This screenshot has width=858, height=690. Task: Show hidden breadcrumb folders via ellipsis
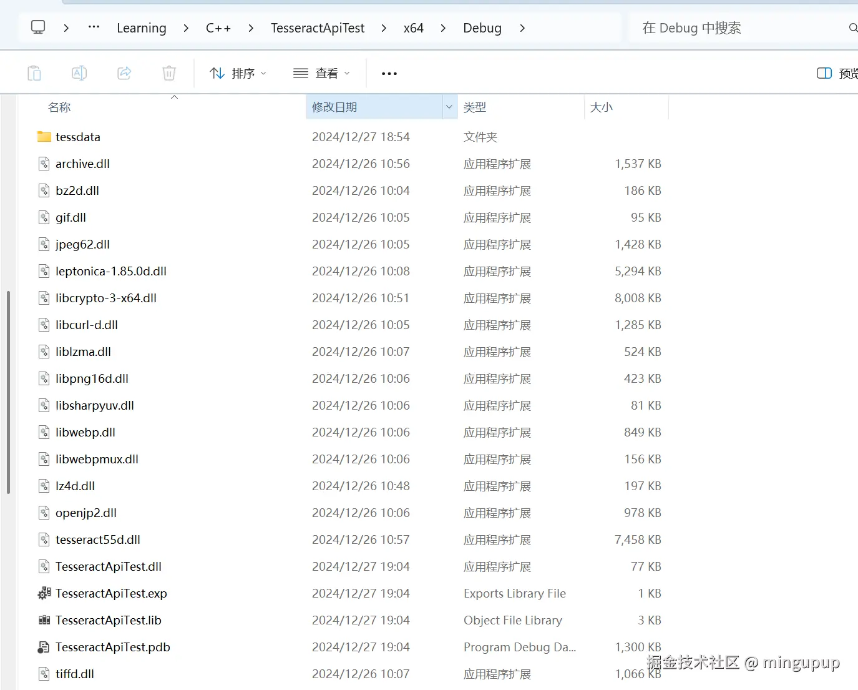point(94,27)
